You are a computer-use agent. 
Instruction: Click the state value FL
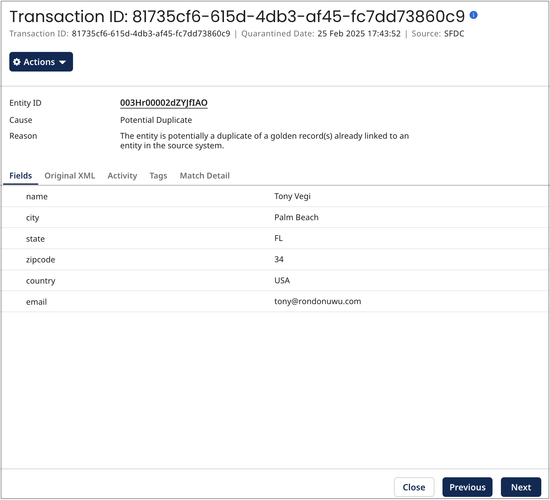pyautogui.click(x=278, y=238)
